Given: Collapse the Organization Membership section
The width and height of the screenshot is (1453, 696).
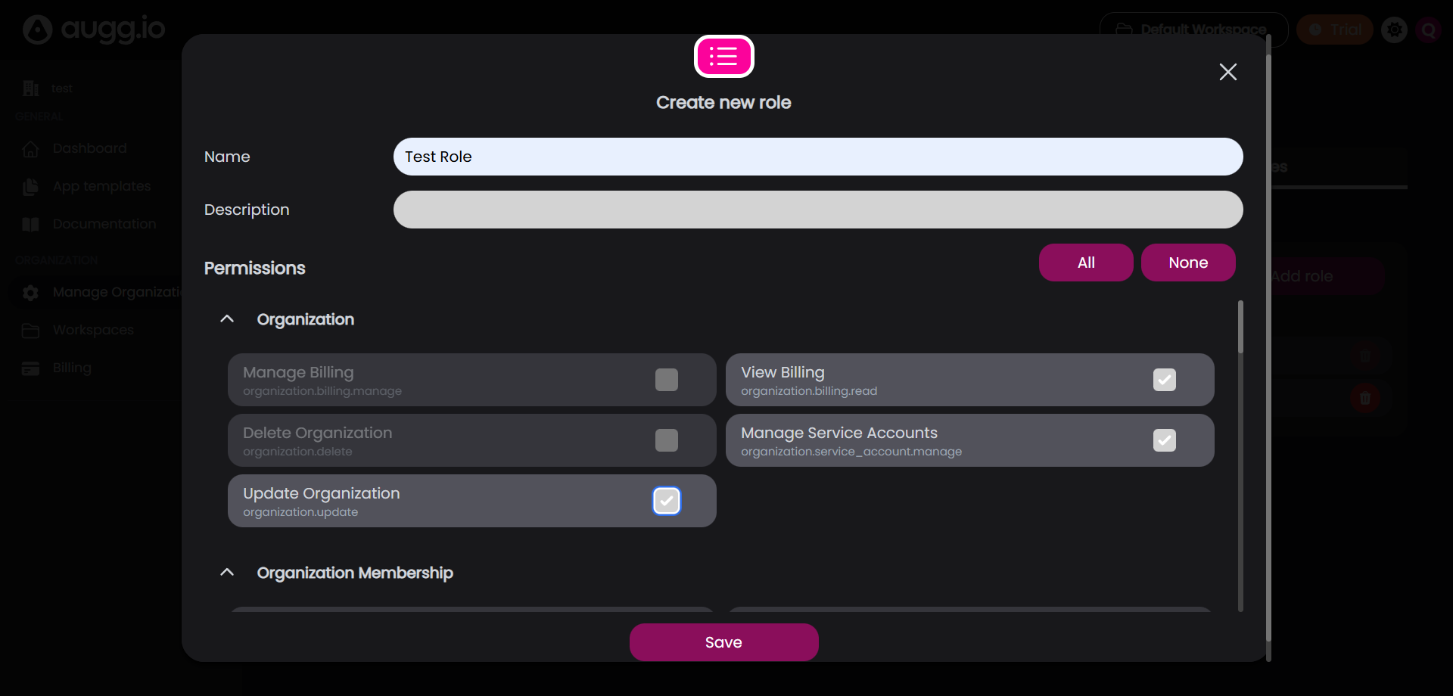Looking at the screenshot, I should click(227, 573).
